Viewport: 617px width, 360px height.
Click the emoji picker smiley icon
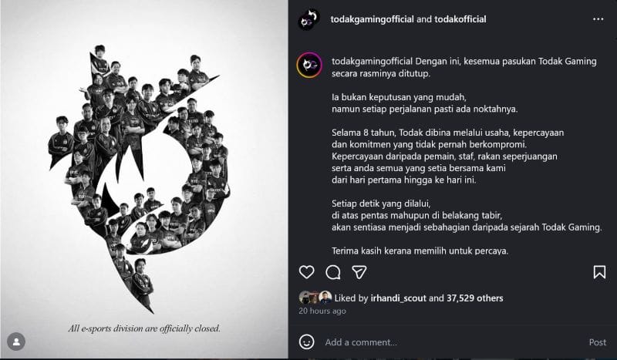(x=307, y=341)
